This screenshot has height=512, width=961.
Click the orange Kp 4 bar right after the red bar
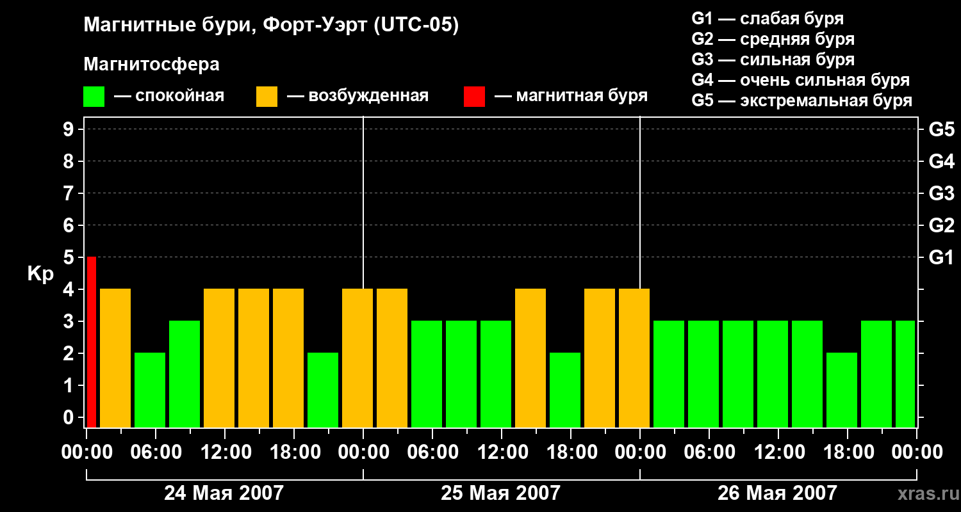[115, 358]
